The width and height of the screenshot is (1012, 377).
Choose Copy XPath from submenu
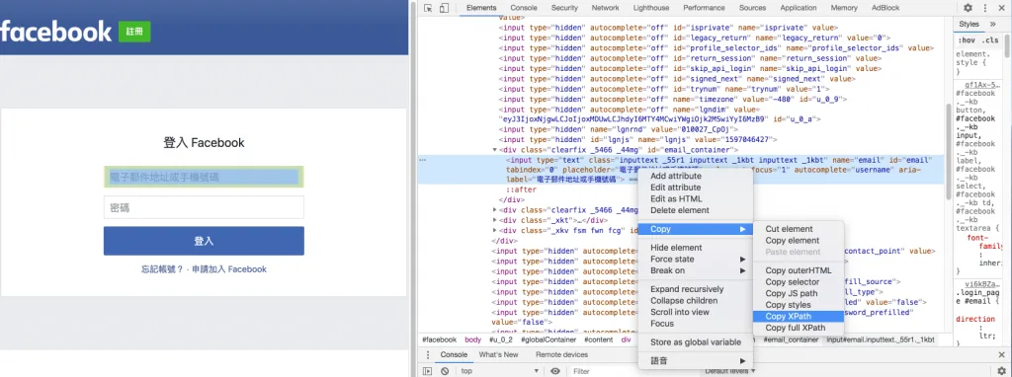pos(799,317)
